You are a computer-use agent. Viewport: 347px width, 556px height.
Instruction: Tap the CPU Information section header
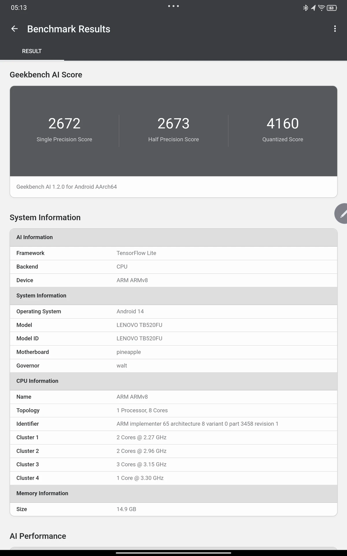pyautogui.click(x=173, y=381)
